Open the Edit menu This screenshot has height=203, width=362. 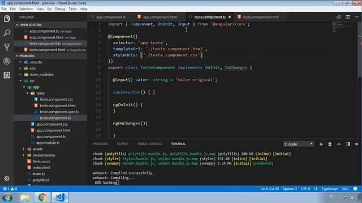click(x=12, y=9)
